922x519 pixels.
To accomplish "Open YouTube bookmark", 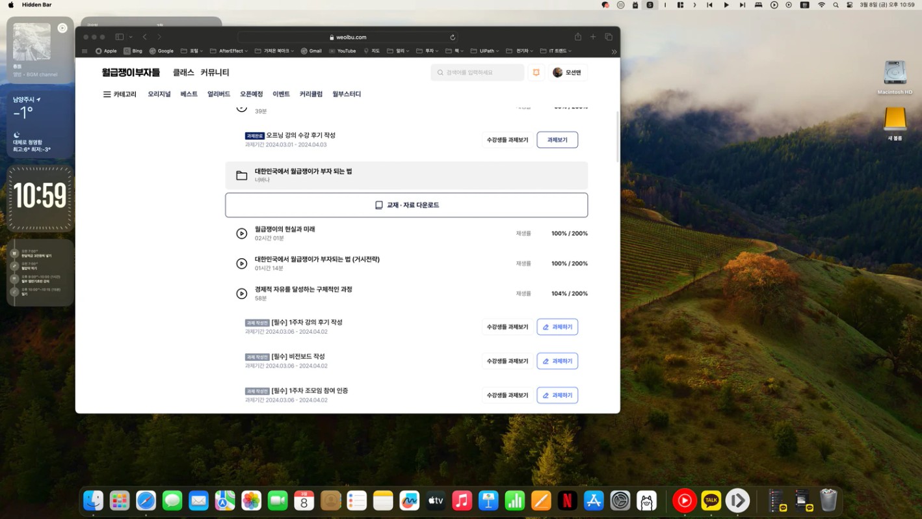I will coord(342,51).
